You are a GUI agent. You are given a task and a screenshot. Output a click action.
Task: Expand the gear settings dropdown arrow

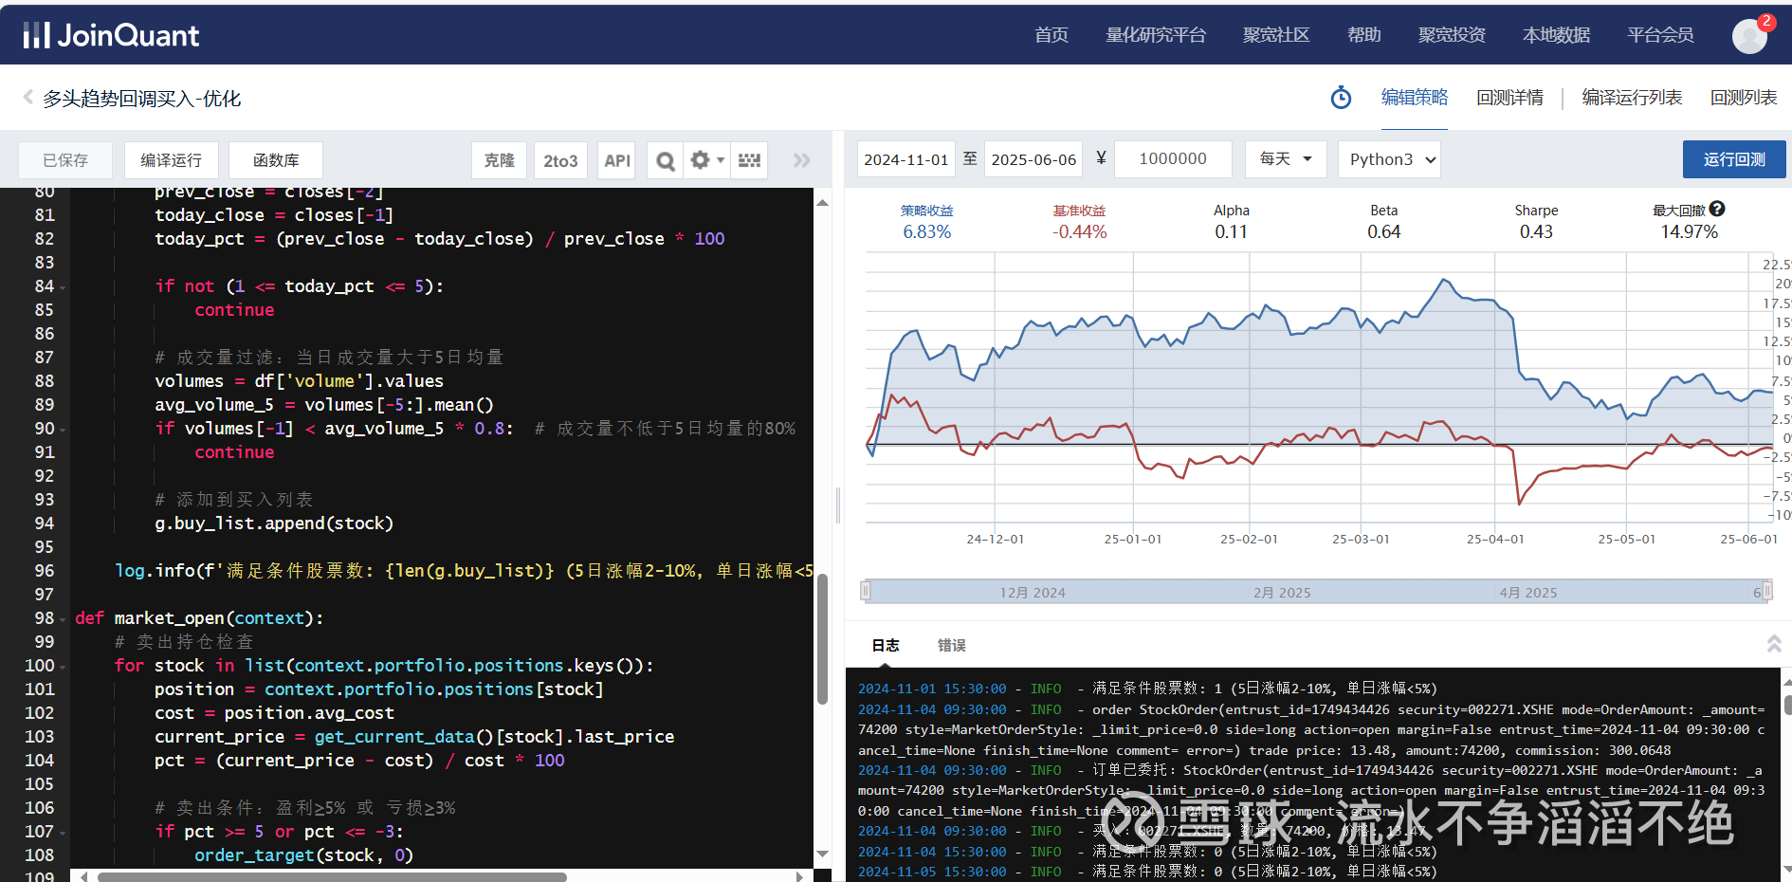click(719, 160)
